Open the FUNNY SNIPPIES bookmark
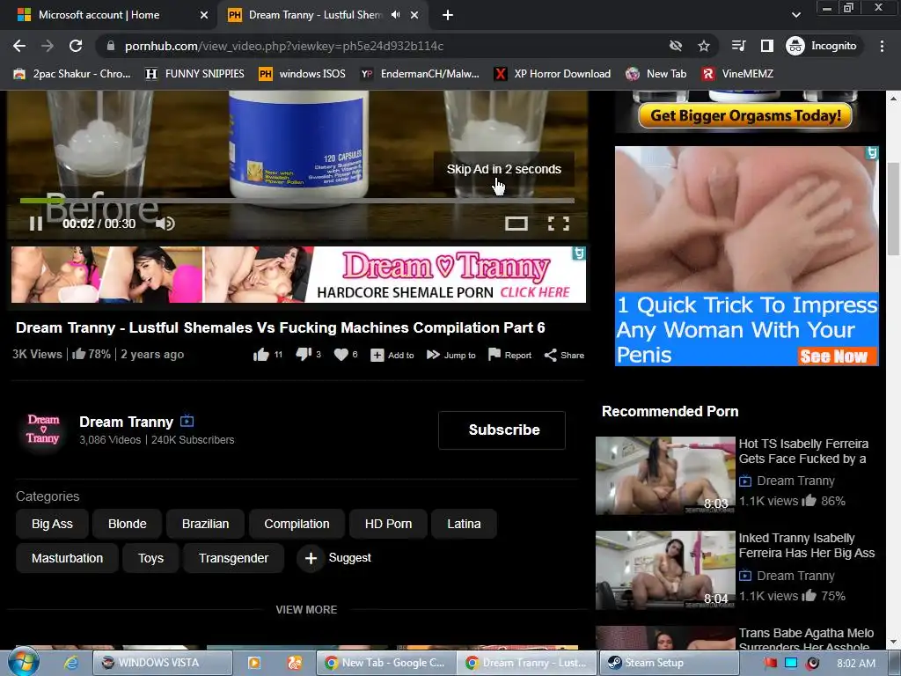This screenshot has height=676, width=901. (x=194, y=74)
